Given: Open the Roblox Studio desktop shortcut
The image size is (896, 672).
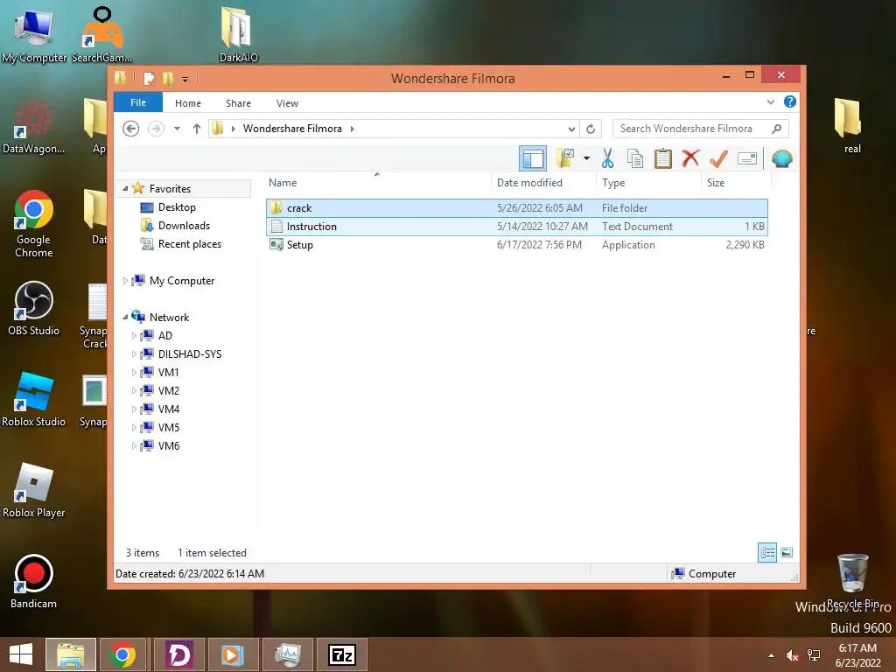Looking at the screenshot, I should [34, 399].
